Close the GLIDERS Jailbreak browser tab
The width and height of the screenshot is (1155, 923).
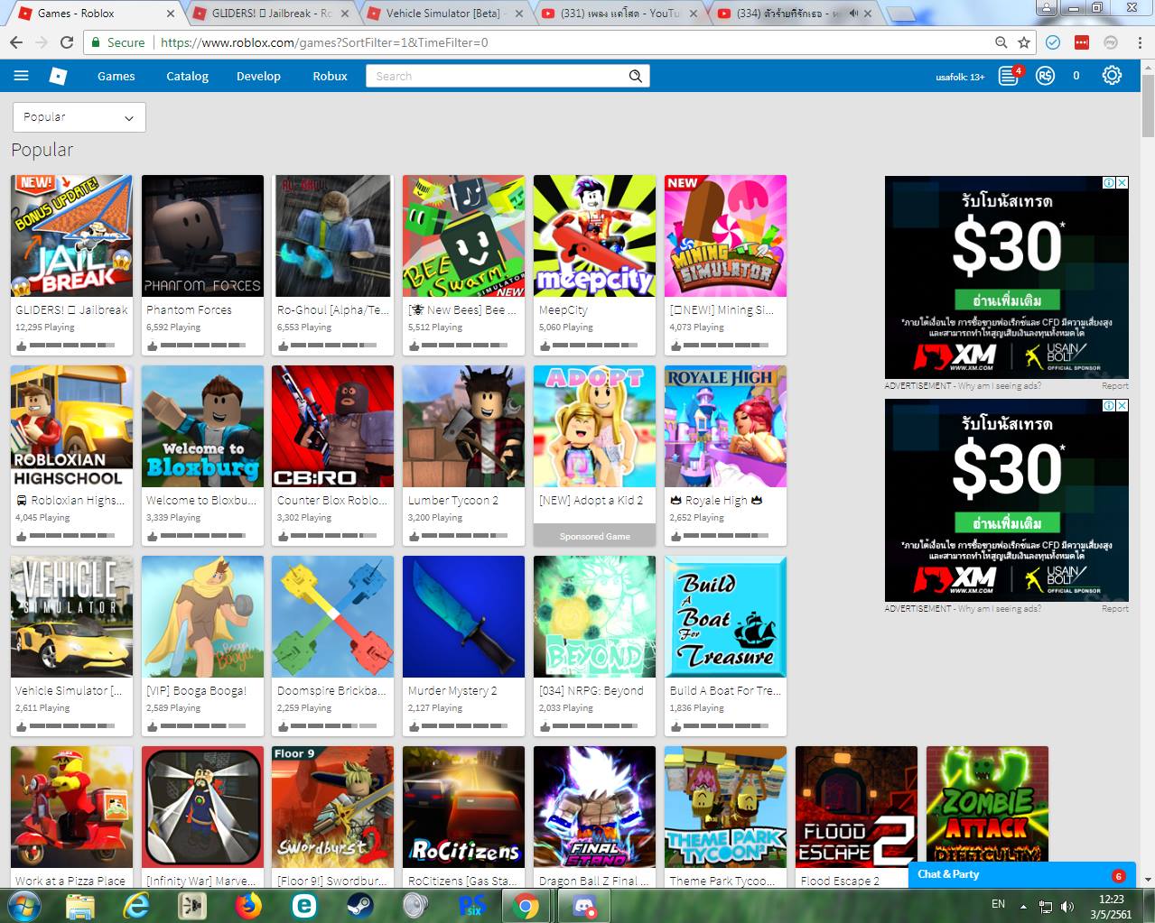coord(345,14)
